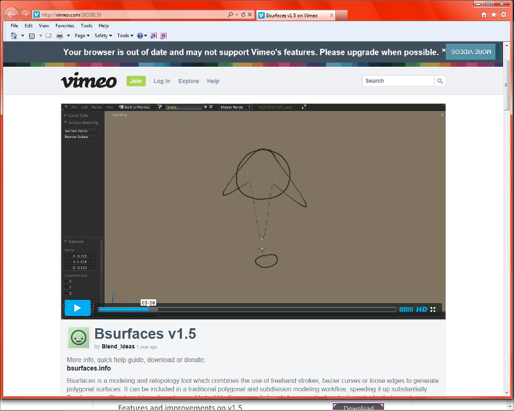Click the Set First Points button in video
Viewport: 514px width, 411px height.
80,131
